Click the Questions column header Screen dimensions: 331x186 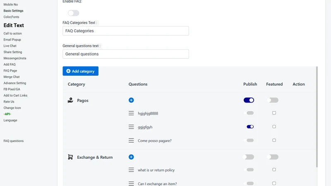coord(138,84)
